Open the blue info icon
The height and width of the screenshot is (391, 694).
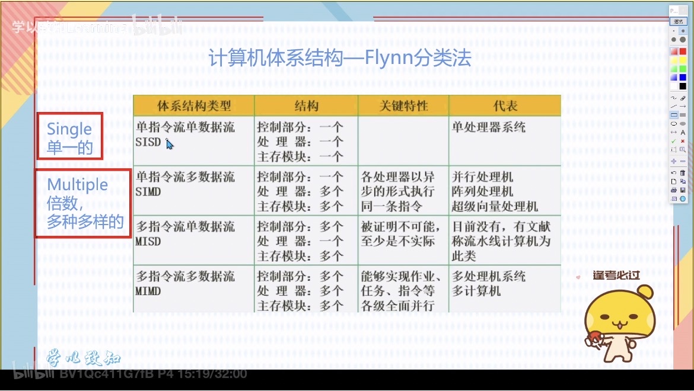pyautogui.click(x=683, y=198)
